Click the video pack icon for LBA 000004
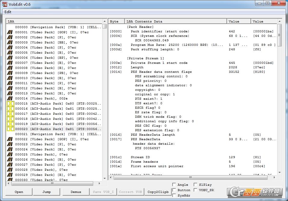Image resolution: width=288 pixels, height=201 pixels. [x=10, y=48]
